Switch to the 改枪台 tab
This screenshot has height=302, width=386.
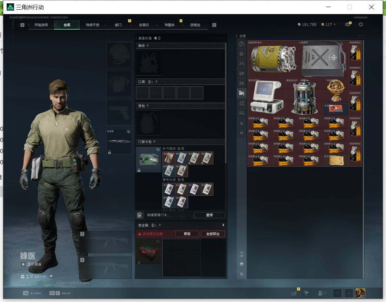pos(195,25)
